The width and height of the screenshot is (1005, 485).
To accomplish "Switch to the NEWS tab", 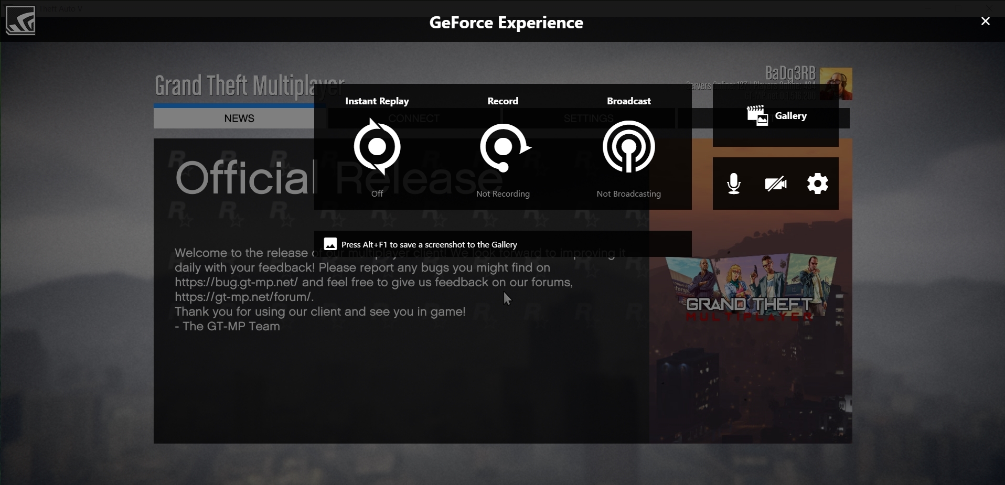I will (239, 118).
